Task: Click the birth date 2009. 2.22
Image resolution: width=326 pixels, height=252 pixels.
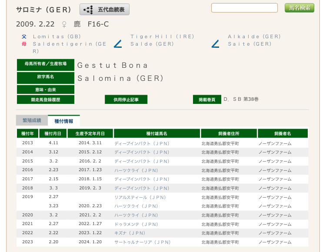Action: 35,24
